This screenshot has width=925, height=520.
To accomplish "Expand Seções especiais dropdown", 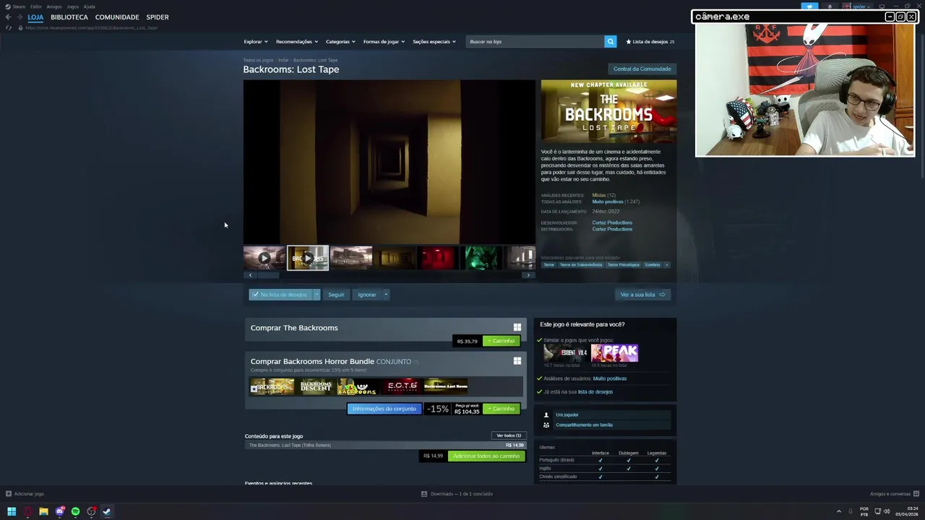I will (x=434, y=41).
